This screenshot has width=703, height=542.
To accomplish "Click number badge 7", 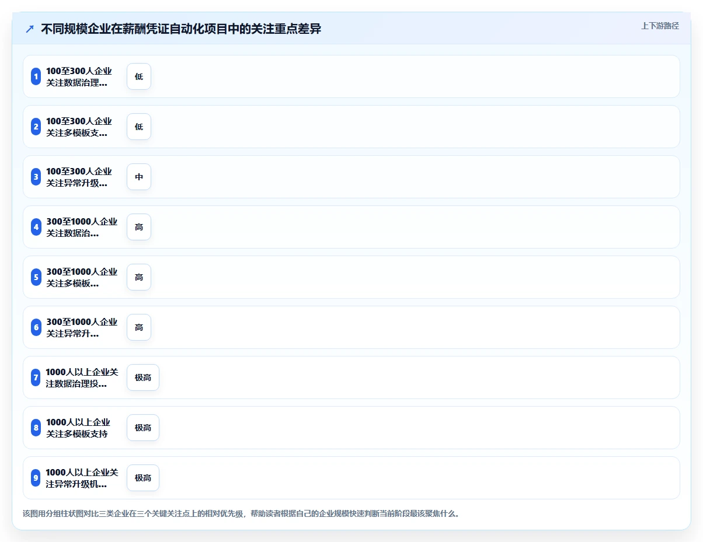I will point(36,377).
